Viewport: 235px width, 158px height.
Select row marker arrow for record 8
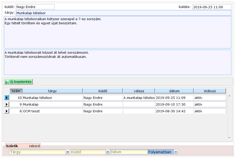click(x=7, y=111)
